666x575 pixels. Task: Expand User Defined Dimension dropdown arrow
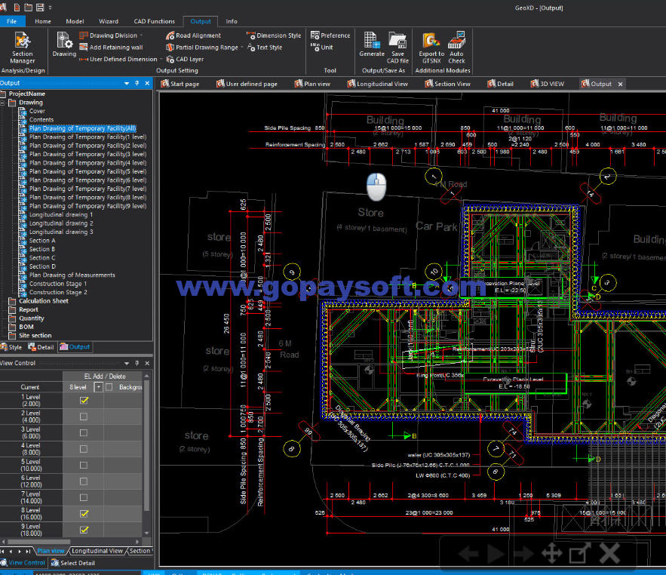161,59
